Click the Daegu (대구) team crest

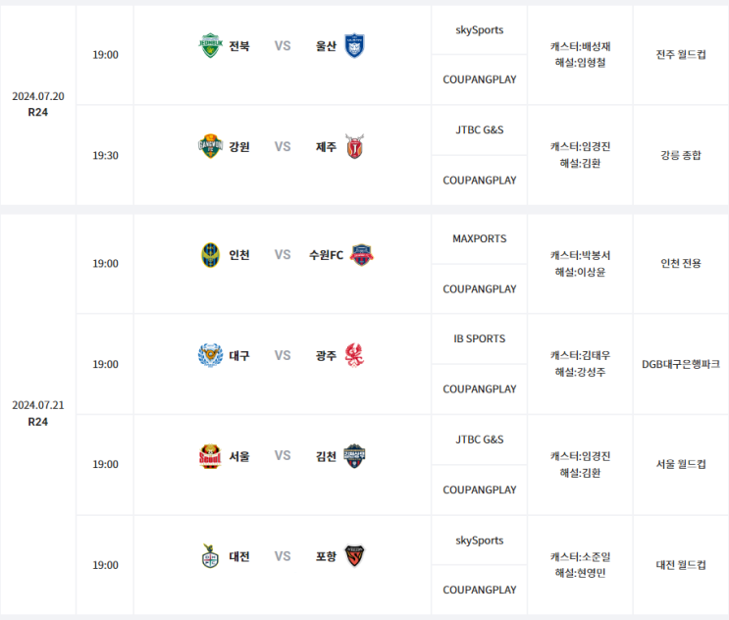click(x=209, y=355)
